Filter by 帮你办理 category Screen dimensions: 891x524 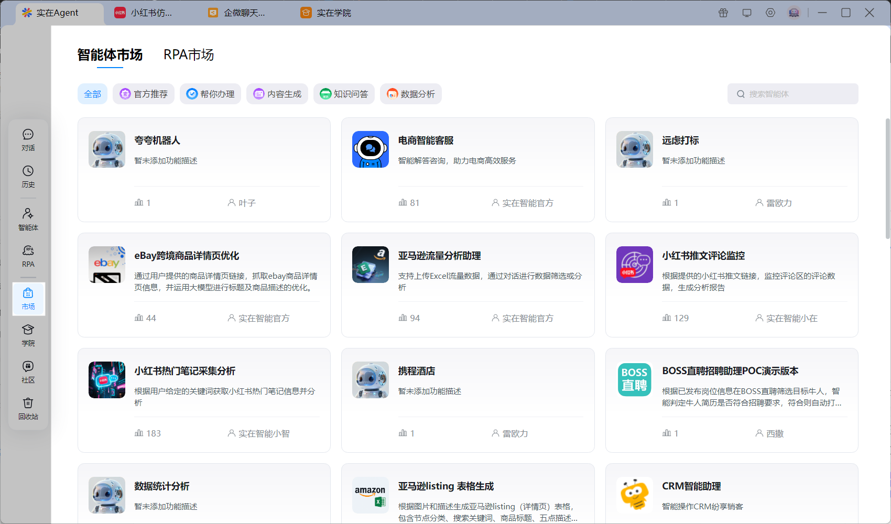point(210,94)
